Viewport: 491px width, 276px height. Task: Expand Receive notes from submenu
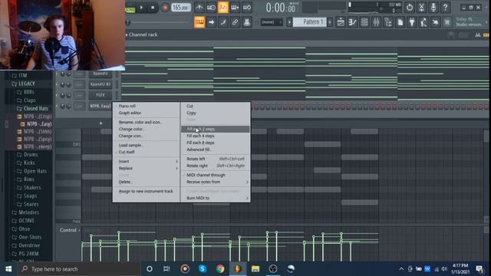216,182
